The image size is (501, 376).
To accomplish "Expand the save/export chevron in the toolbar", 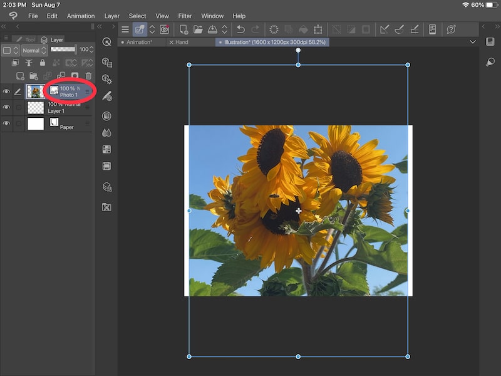I will 224,29.
